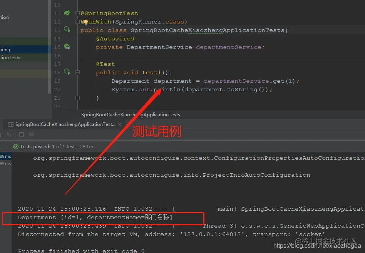Click the debug tab's run configuration icon
The width and height of the screenshot is (365, 253).
[x=11, y=124]
